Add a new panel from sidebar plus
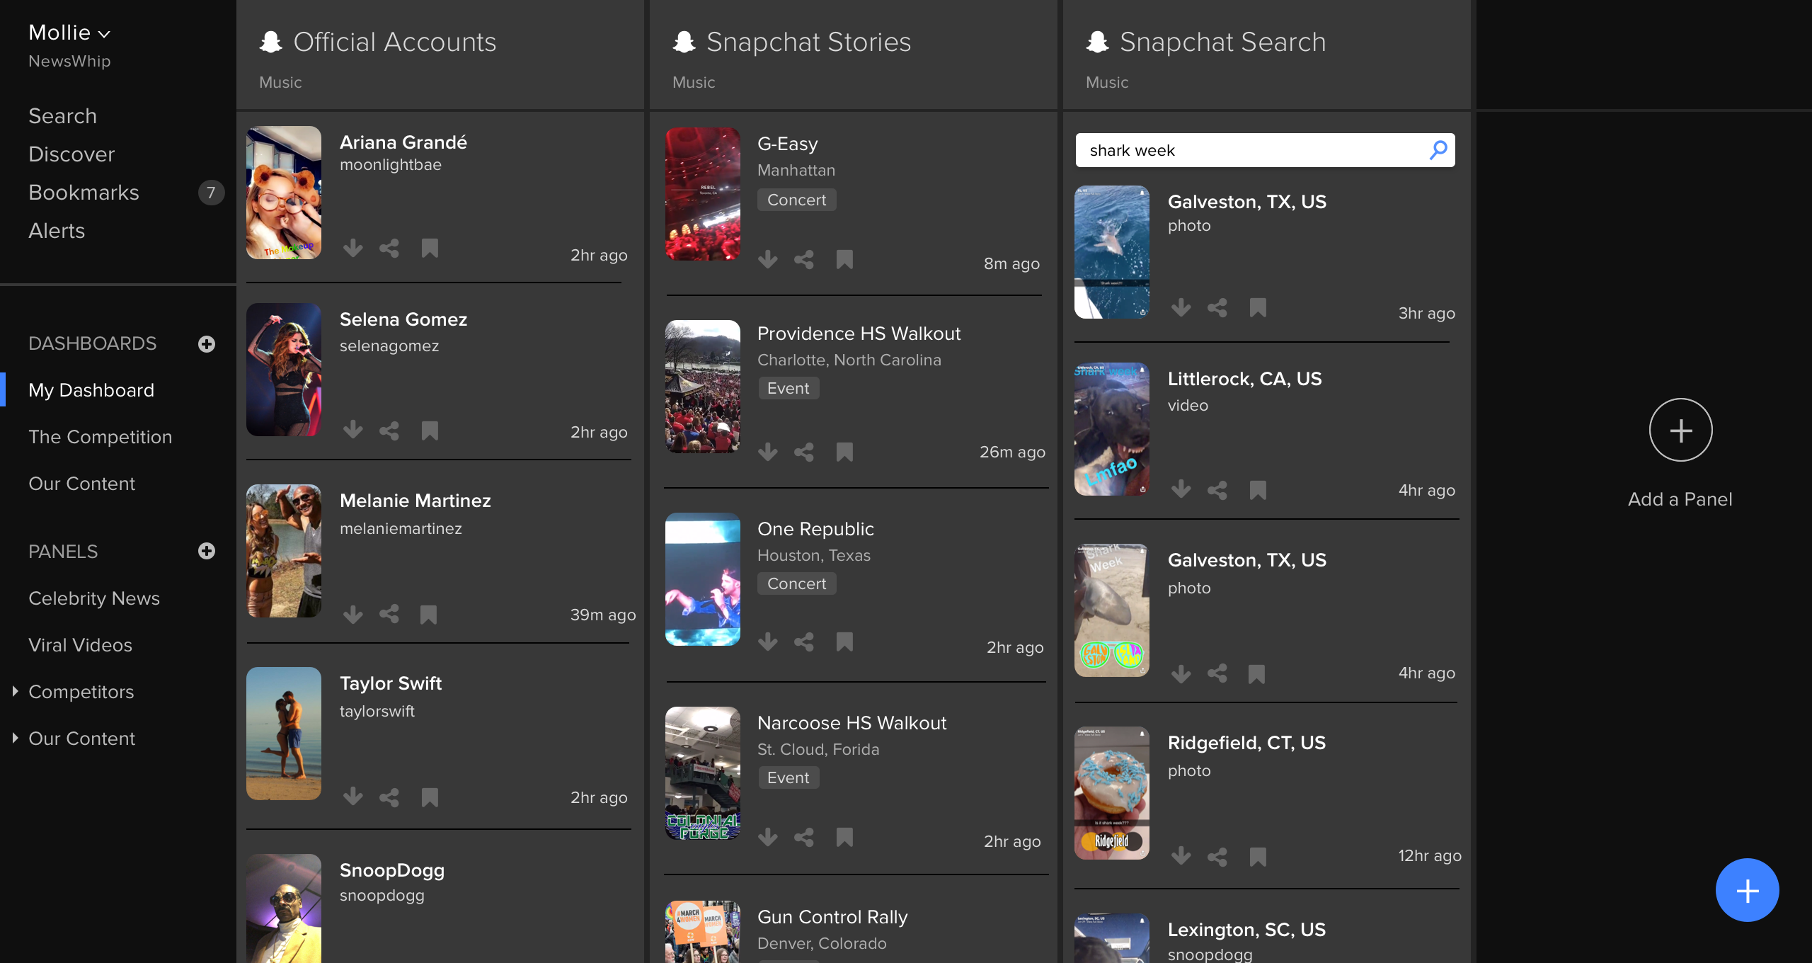 [x=207, y=551]
